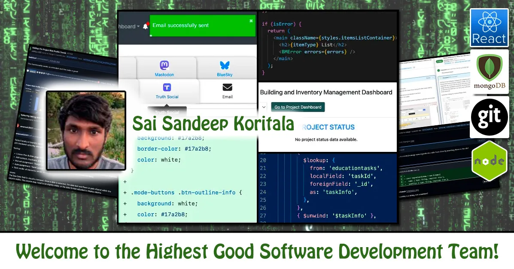
Task: Click the React logo
Action: coord(489,28)
